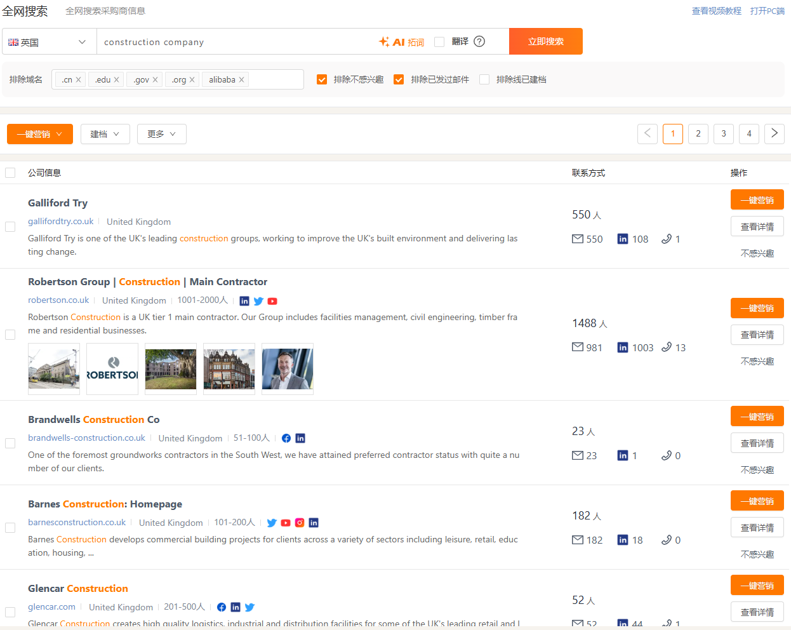Select current page 1 button
This screenshot has width=791, height=630.
(x=673, y=133)
